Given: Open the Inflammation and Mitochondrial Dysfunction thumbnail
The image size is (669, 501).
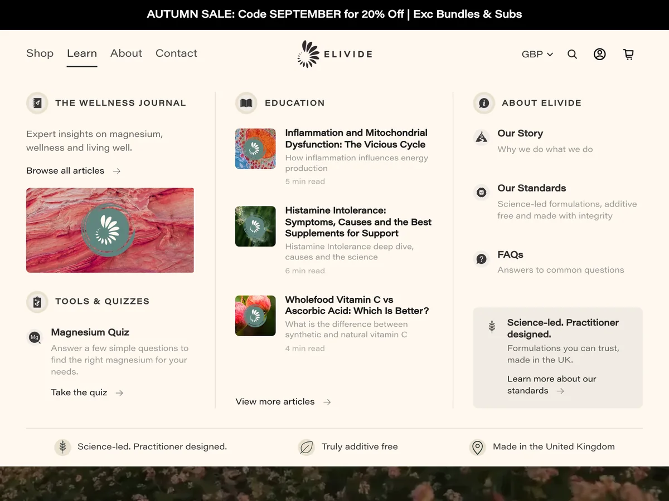Looking at the screenshot, I should 255,149.
